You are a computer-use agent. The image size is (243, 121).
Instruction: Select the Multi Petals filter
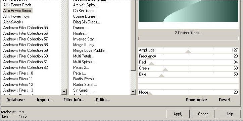pos(84,56)
